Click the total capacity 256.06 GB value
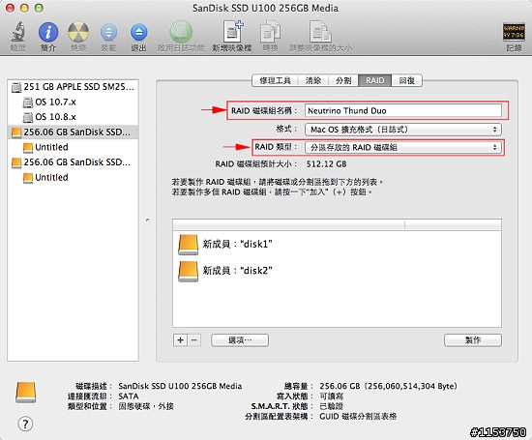The image size is (532, 440). [x=388, y=386]
